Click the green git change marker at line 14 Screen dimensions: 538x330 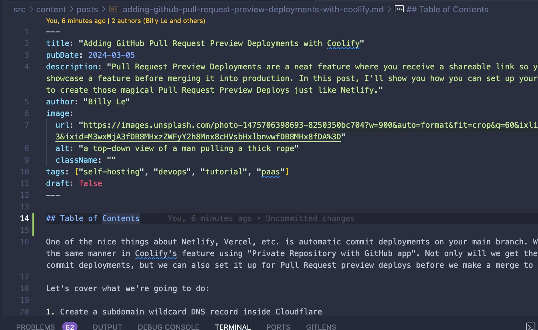click(33, 224)
